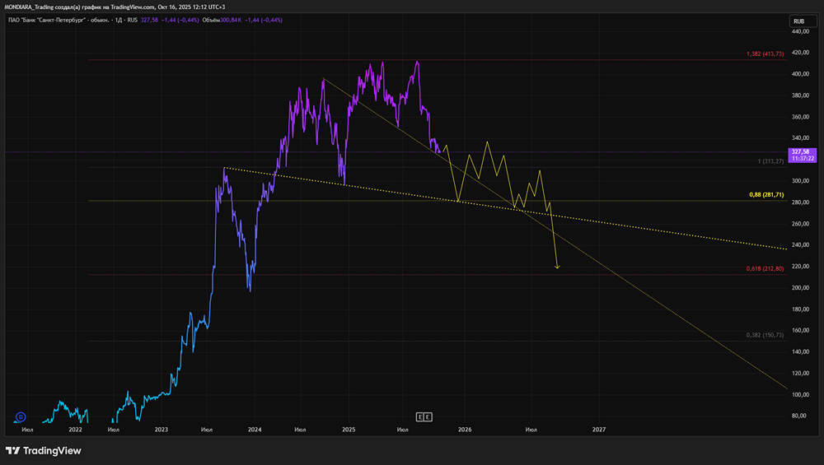Click the TradingView.com text in the header

pyautogui.click(x=133, y=7)
